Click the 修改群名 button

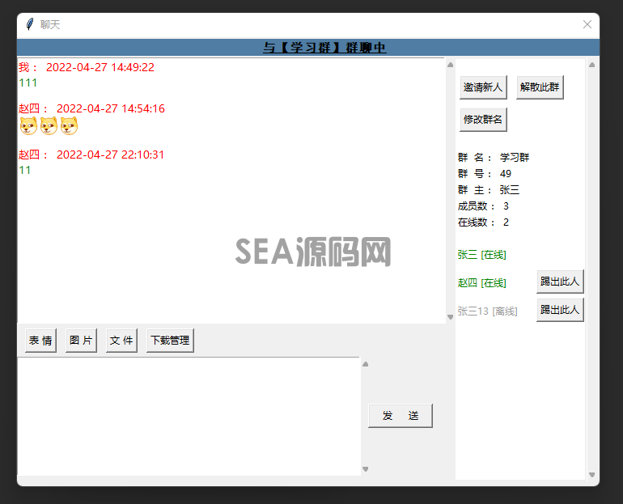coord(483,120)
